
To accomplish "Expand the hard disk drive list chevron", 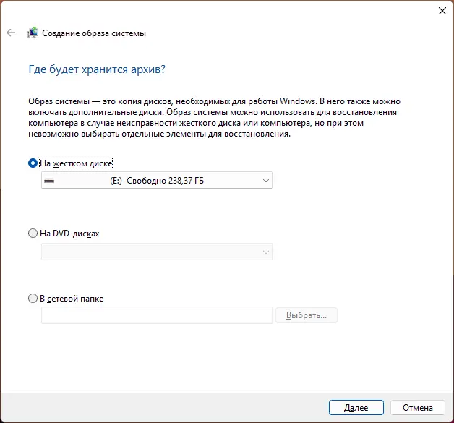I will (266, 181).
